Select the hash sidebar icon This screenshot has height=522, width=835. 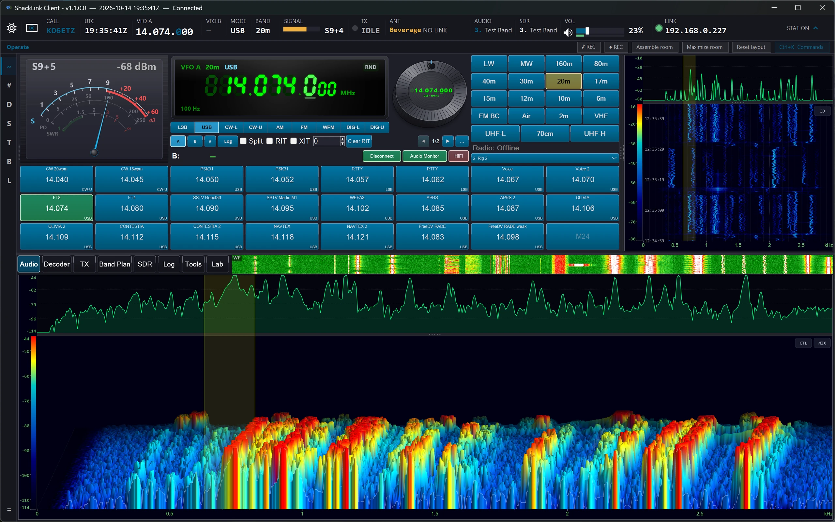pyautogui.click(x=9, y=85)
